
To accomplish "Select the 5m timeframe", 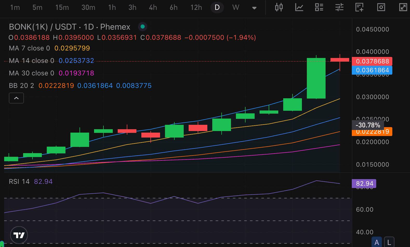I will click(x=37, y=7).
